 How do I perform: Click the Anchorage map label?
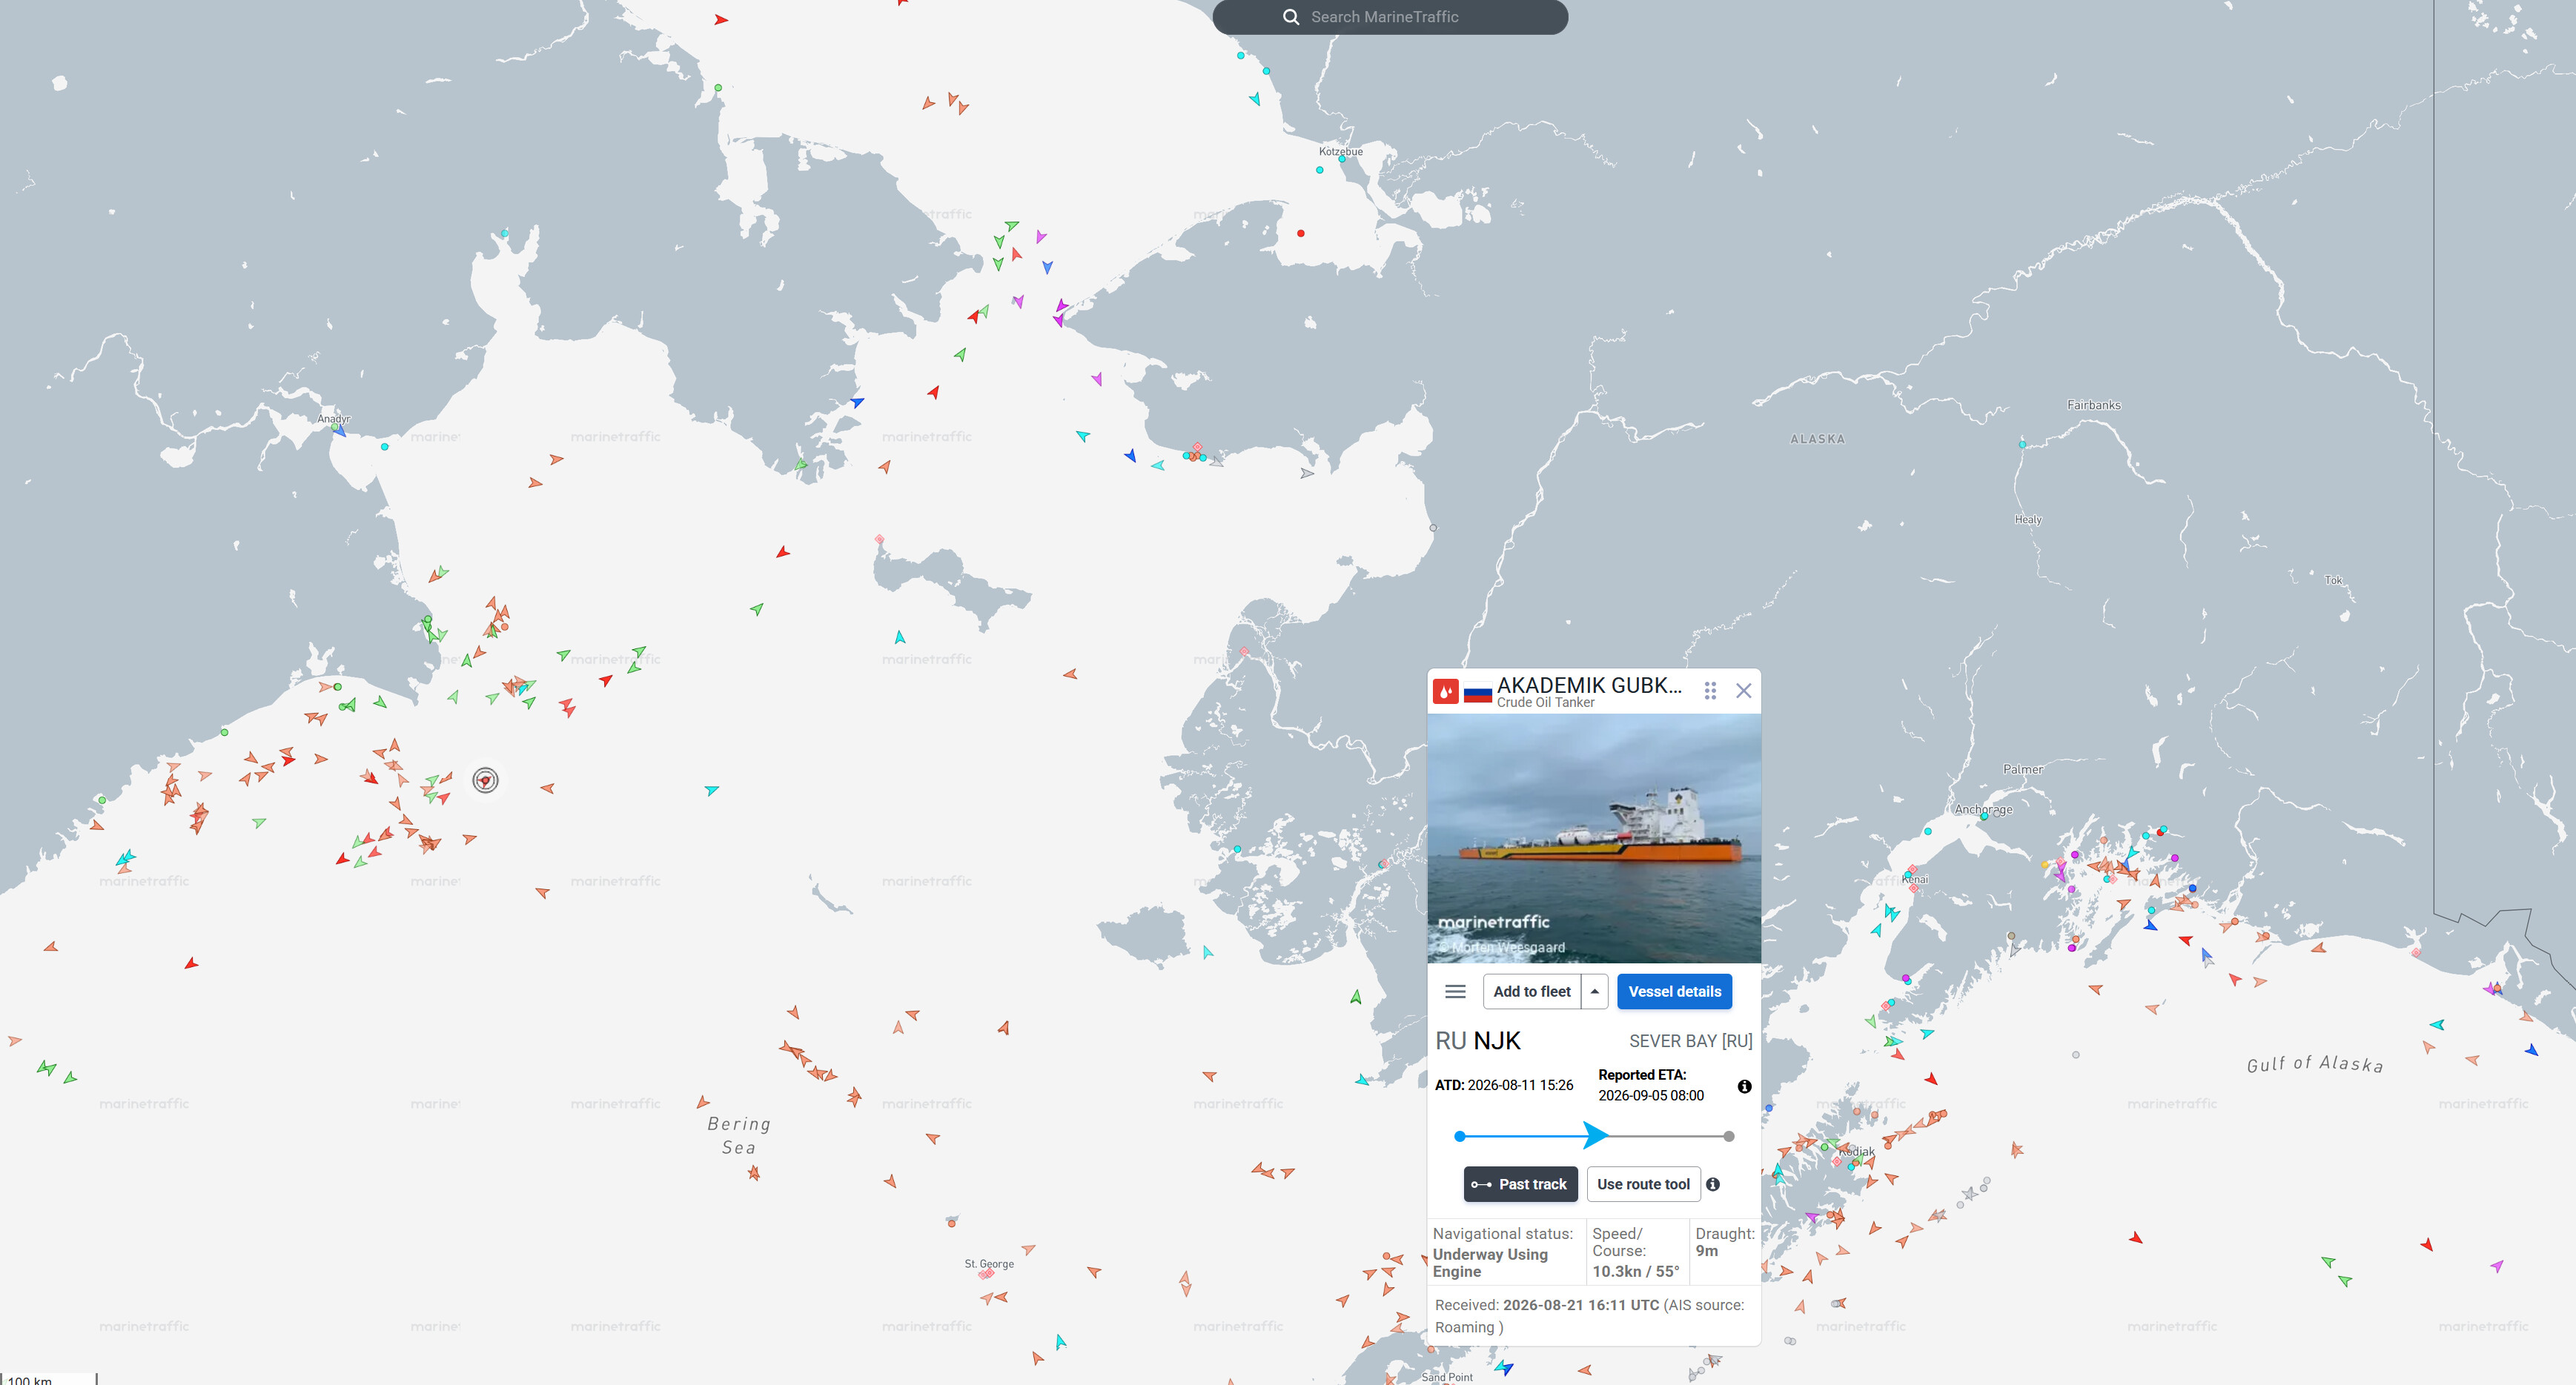[1983, 809]
